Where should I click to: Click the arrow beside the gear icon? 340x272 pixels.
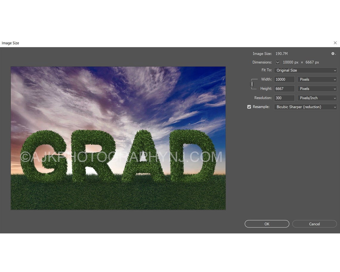point(335,54)
